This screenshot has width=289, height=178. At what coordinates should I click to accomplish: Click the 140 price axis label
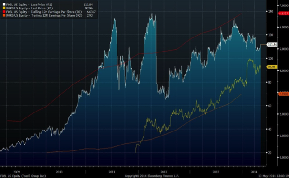(x=270, y=11)
